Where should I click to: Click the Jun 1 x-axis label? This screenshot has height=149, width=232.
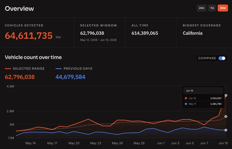[x=161, y=143]
